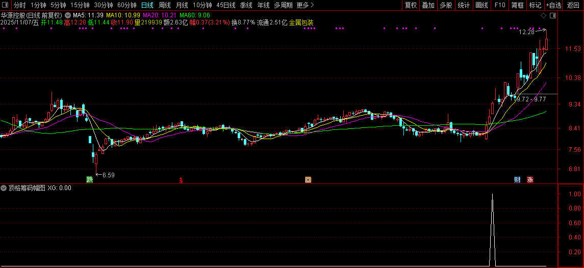Viewport: 584px width, 268px height.
Task: Toggle the side panel layout icon
Action: click(x=552, y=15)
